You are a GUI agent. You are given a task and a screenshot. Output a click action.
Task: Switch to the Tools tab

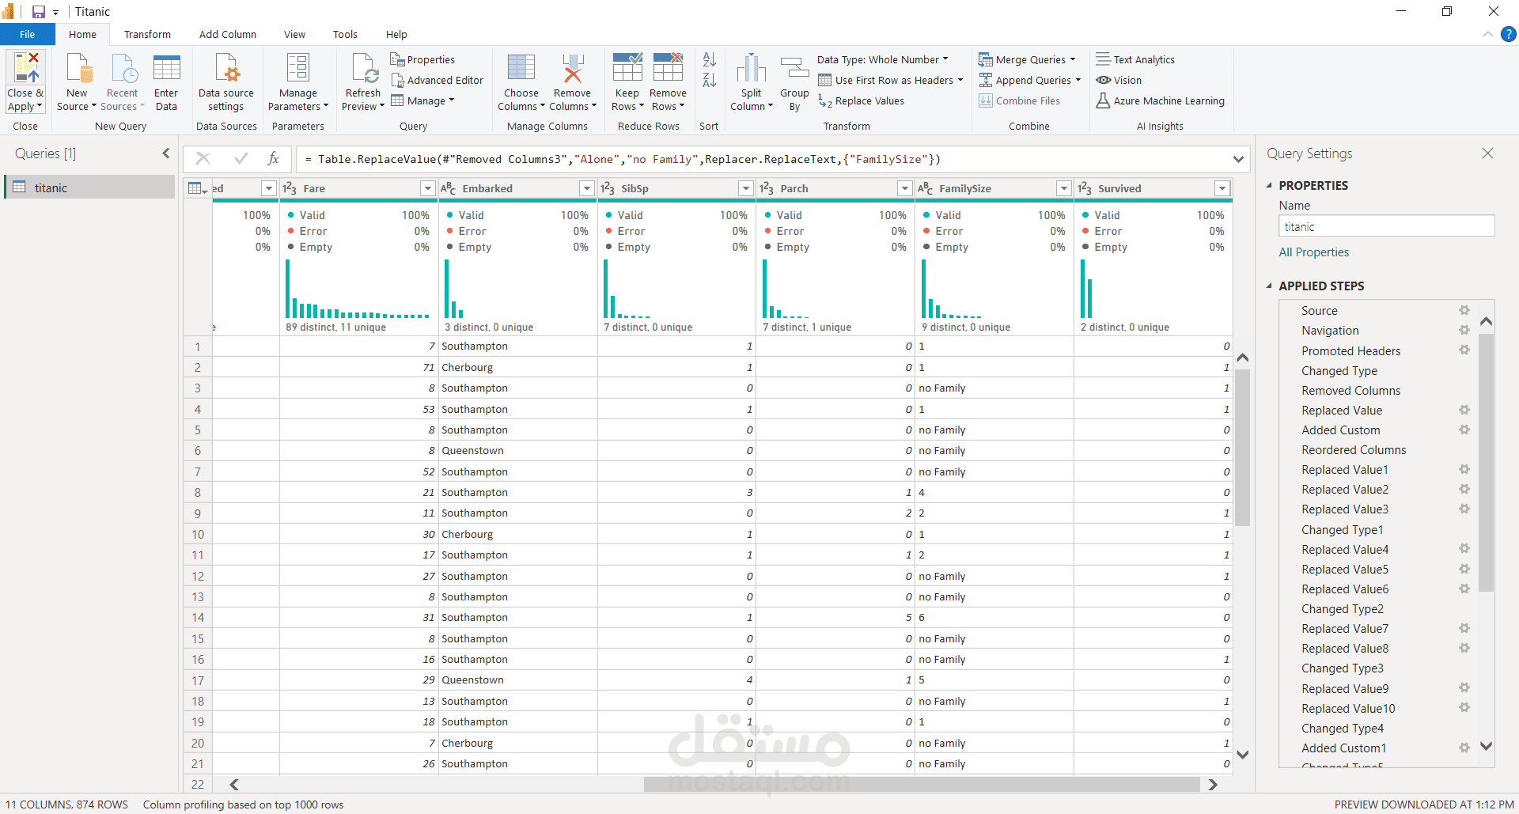click(345, 34)
